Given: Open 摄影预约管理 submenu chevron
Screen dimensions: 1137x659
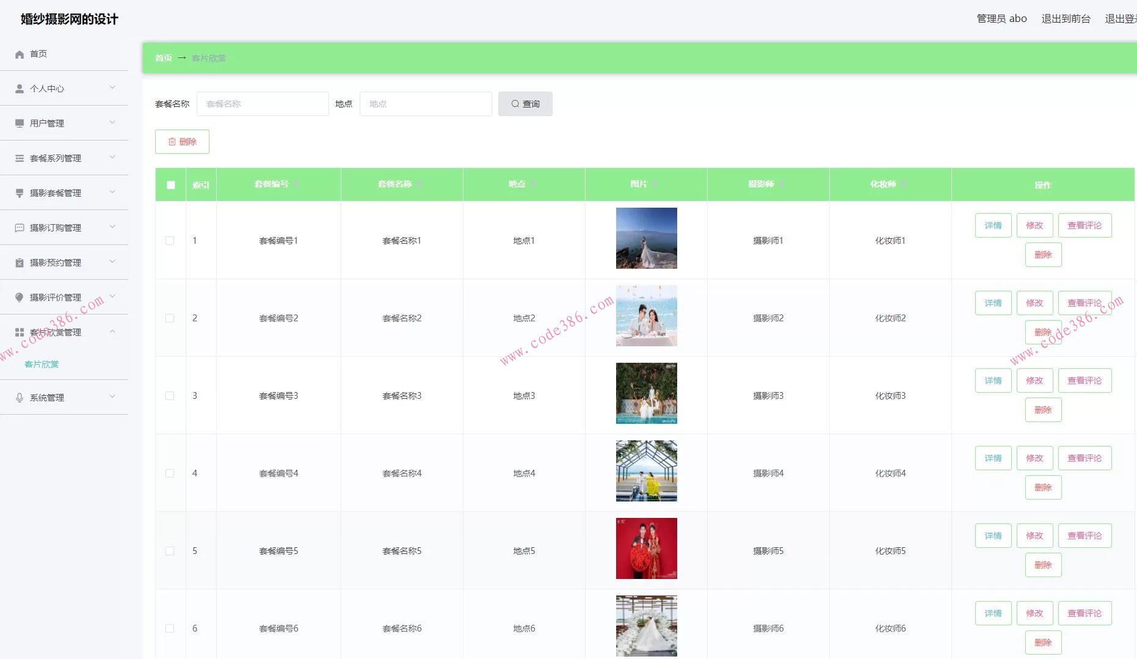Looking at the screenshot, I should (x=112, y=262).
